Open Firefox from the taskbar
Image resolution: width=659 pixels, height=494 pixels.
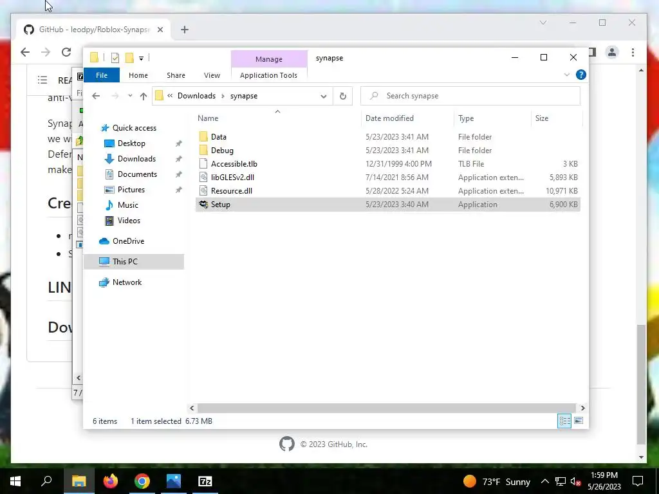111,481
